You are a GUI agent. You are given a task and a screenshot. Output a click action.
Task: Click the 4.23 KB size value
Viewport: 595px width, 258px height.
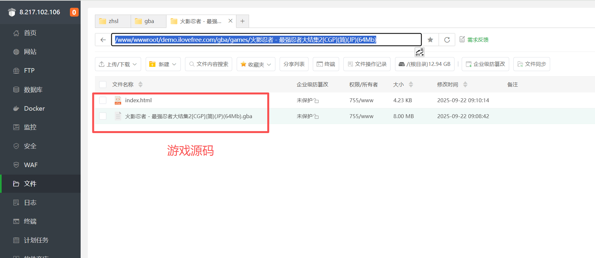click(403, 101)
